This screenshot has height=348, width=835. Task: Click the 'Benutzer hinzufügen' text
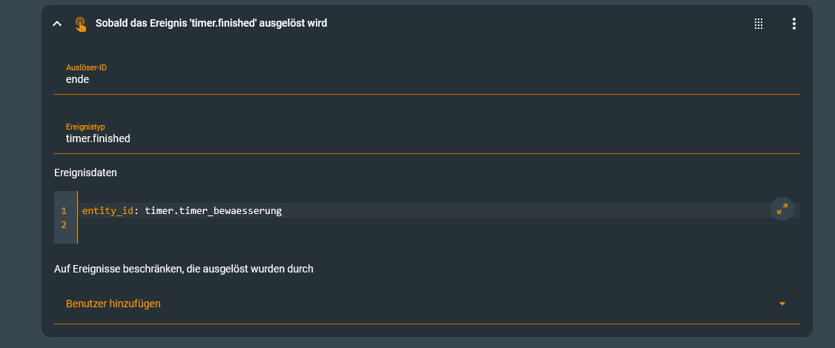pyautogui.click(x=113, y=304)
